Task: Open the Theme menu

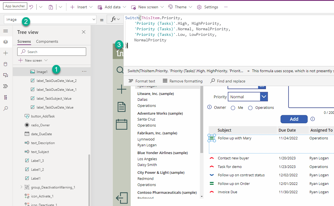Action: coord(180,7)
